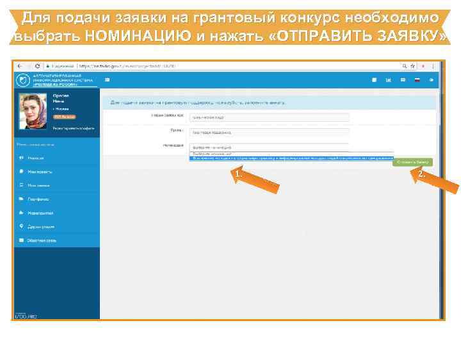The width and height of the screenshot is (461, 346).
Task: Open the chart statistics icon in the top bar
Action: pos(389,79)
